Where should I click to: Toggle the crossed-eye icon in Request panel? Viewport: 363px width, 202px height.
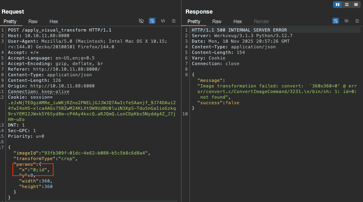point(141,21)
